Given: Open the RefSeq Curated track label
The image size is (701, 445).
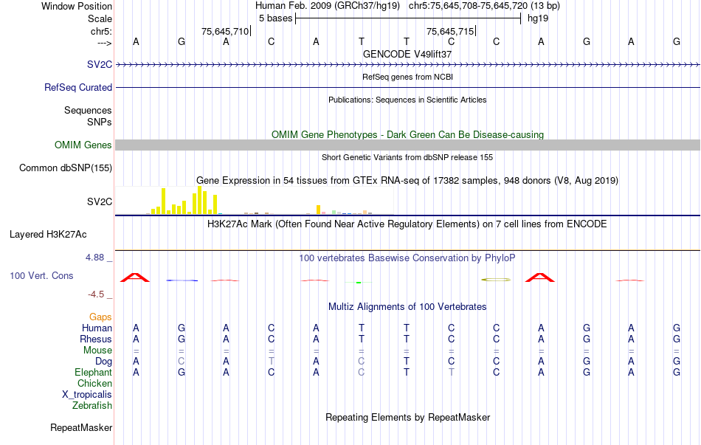Looking at the screenshot, I should 77,87.
